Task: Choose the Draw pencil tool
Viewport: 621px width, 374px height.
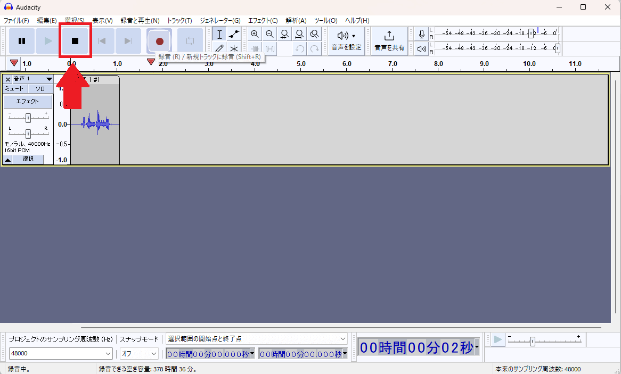Action: [219, 48]
